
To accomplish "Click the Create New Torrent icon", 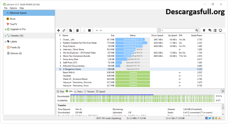I will click(x=71, y=30).
